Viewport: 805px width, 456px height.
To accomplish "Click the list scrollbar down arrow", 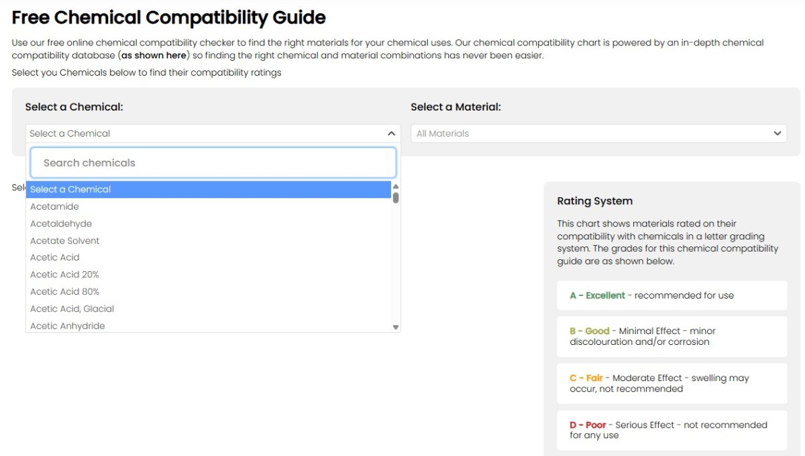I will pyautogui.click(x=396, y=327).
